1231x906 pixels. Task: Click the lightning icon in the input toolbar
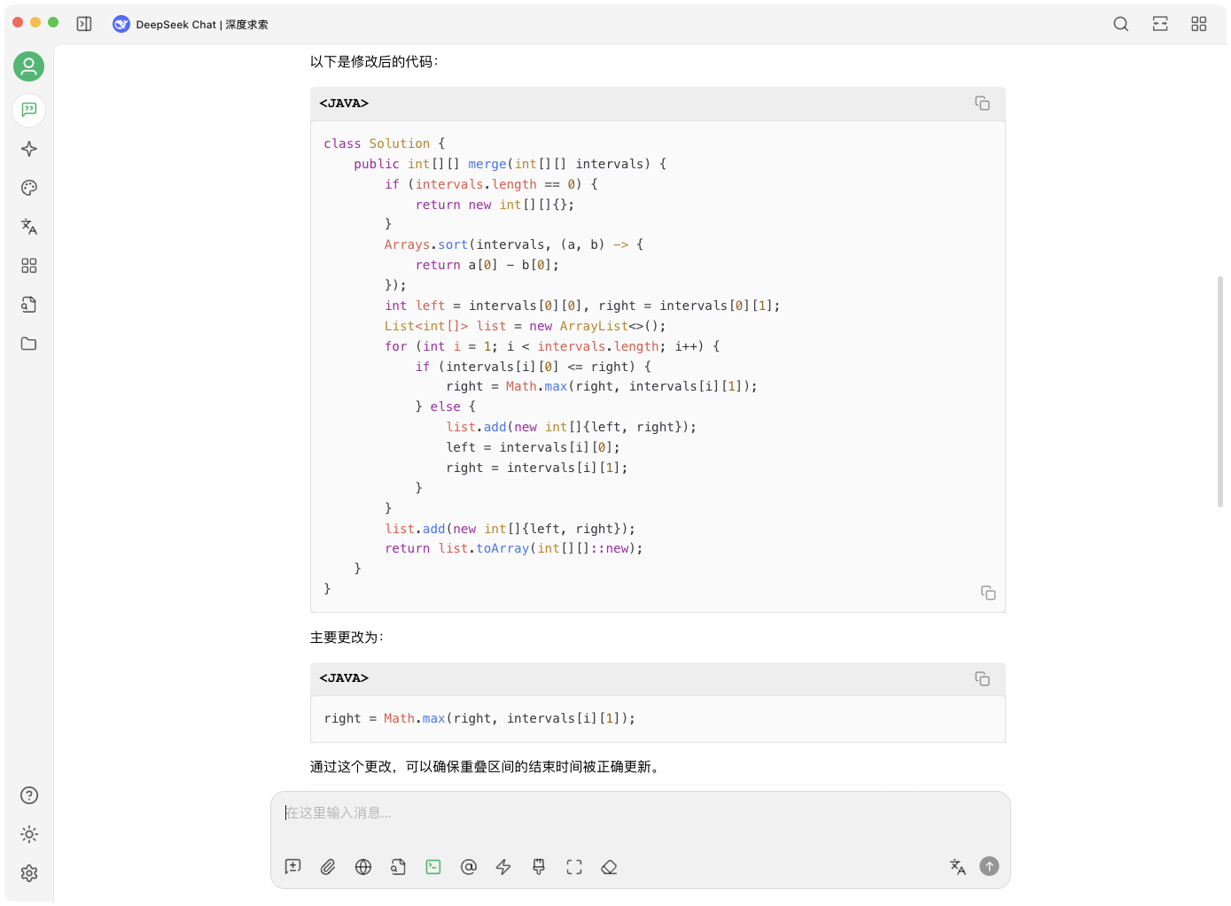click(503, 866)
